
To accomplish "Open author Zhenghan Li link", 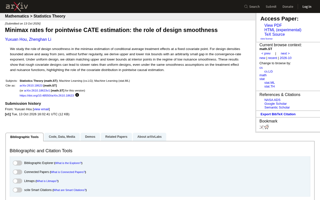I will click(x=40, y=39).
